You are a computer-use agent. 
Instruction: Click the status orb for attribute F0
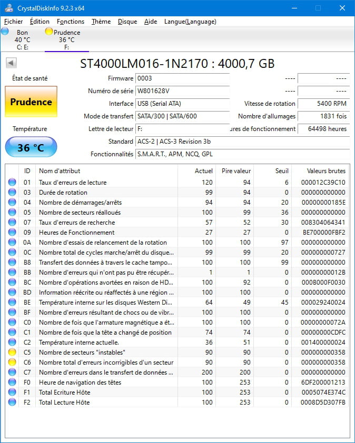click(x=12, y=382)
